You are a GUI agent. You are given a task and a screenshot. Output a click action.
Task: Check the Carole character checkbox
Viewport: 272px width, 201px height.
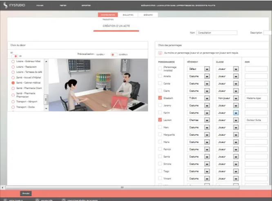(160, 83)
